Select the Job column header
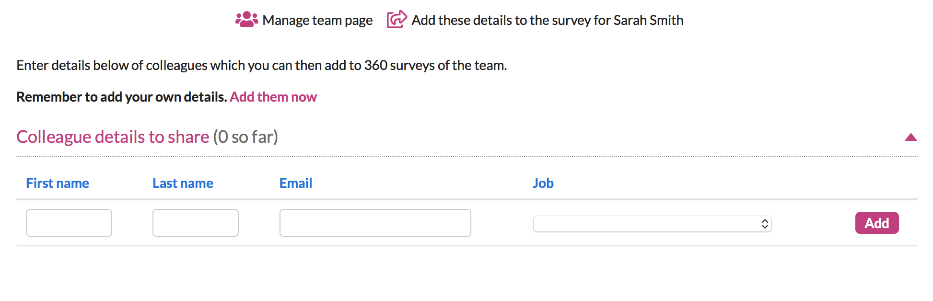 [543, 183]
